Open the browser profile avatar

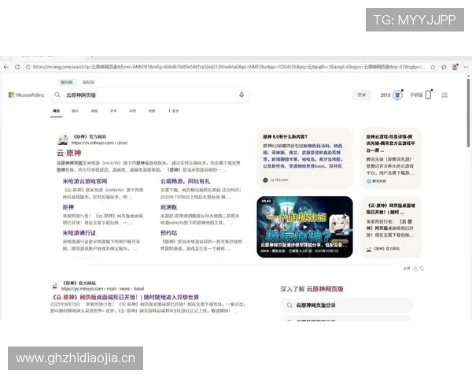(455, 67)
